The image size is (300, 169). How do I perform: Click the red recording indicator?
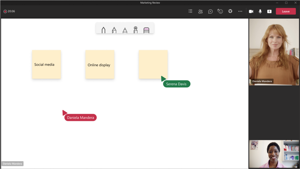(x=5, y=11)
